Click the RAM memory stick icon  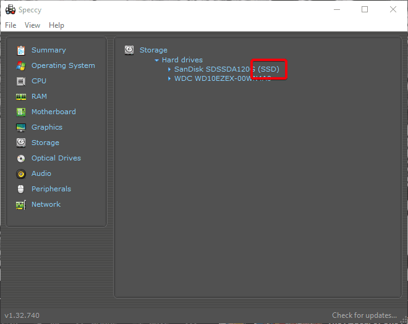click(x=21, y=97)
